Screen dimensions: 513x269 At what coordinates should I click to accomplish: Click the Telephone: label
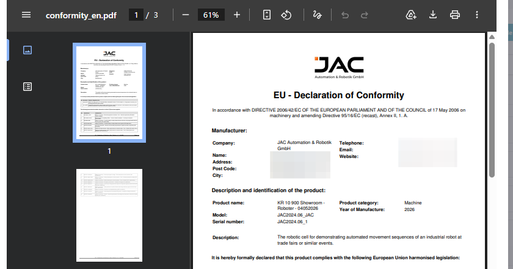click(x=351, y=143)
